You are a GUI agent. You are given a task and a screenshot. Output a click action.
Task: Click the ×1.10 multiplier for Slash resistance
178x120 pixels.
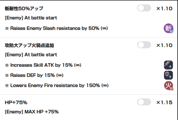164,9
